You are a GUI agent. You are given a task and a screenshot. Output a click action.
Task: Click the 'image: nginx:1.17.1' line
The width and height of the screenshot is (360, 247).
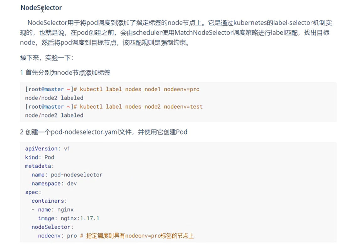pos(68,218)
